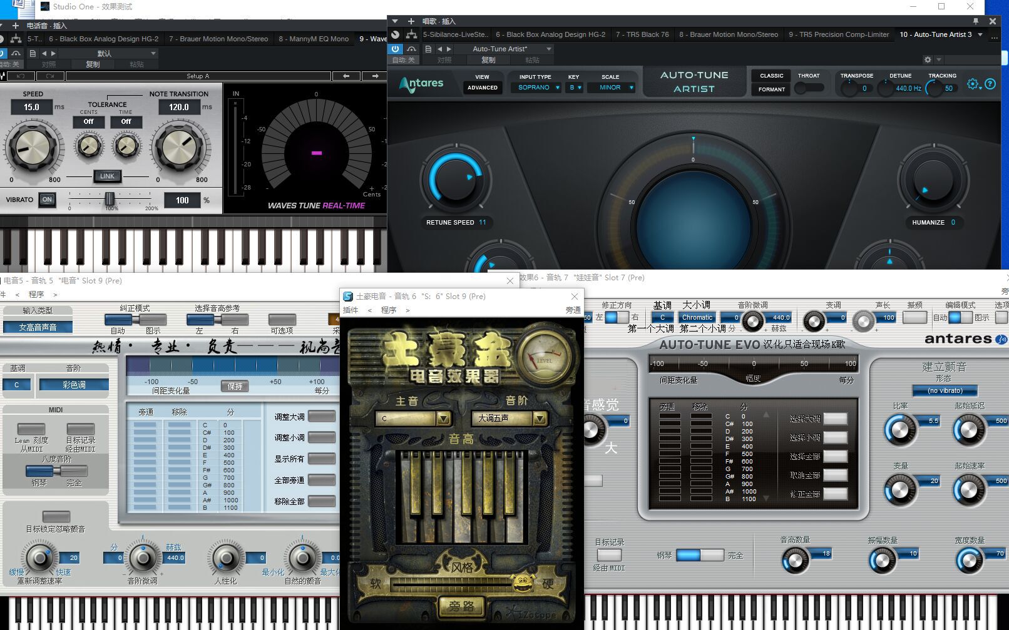Open Auto-Tune Artist settings gear
Screen dimensions: 1009x630
pos(973,84)
